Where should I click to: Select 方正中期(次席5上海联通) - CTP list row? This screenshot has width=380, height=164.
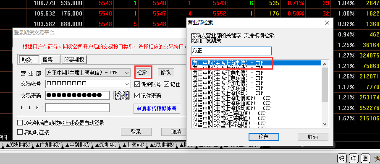(257, 118)
